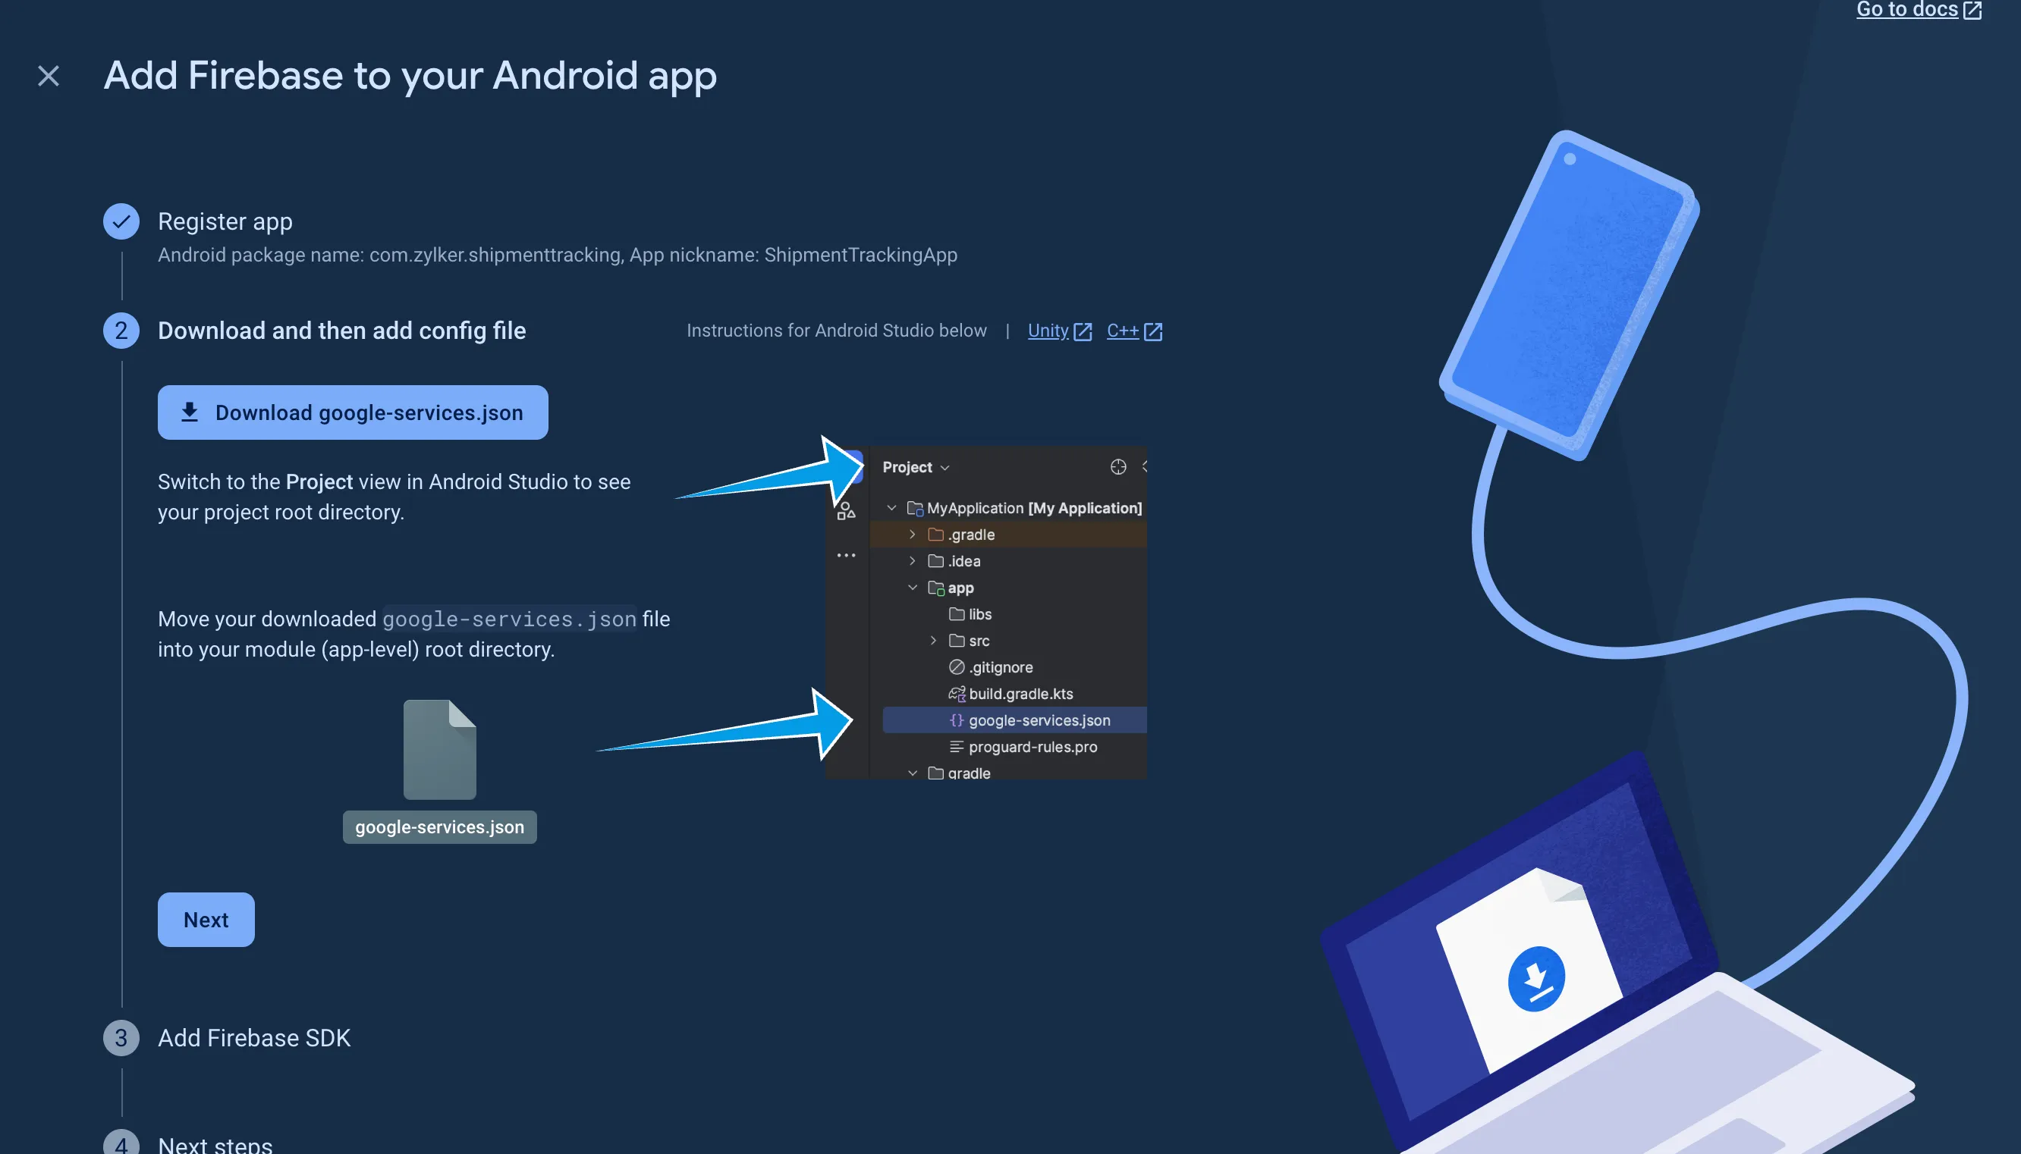Open the C++ instructions link
The width and height of the screenshot is (2021, 1154).
pos(1135,331)
